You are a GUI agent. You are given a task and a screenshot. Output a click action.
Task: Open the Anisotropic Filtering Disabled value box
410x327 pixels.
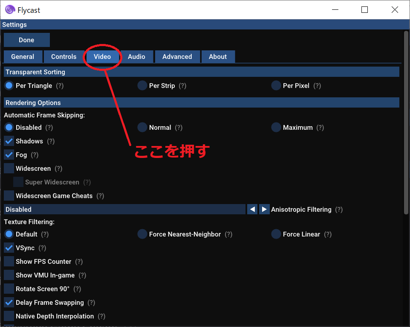[124, 210]
